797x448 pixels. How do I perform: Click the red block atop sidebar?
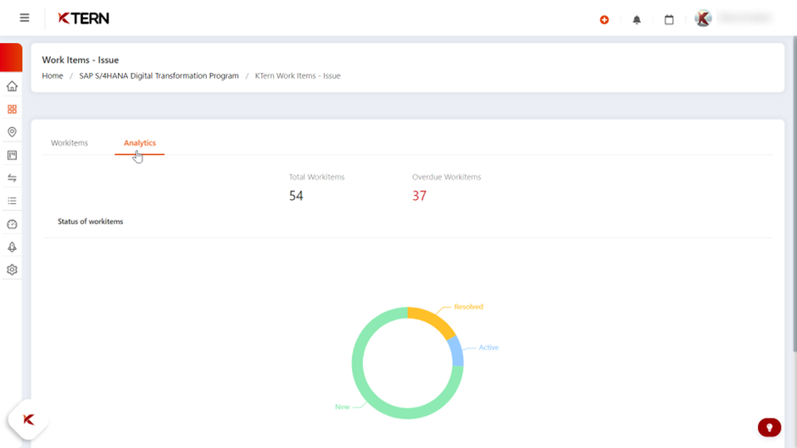click(11, 58)
